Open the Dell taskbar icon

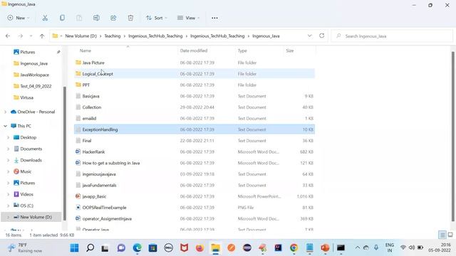click(168, 248)
